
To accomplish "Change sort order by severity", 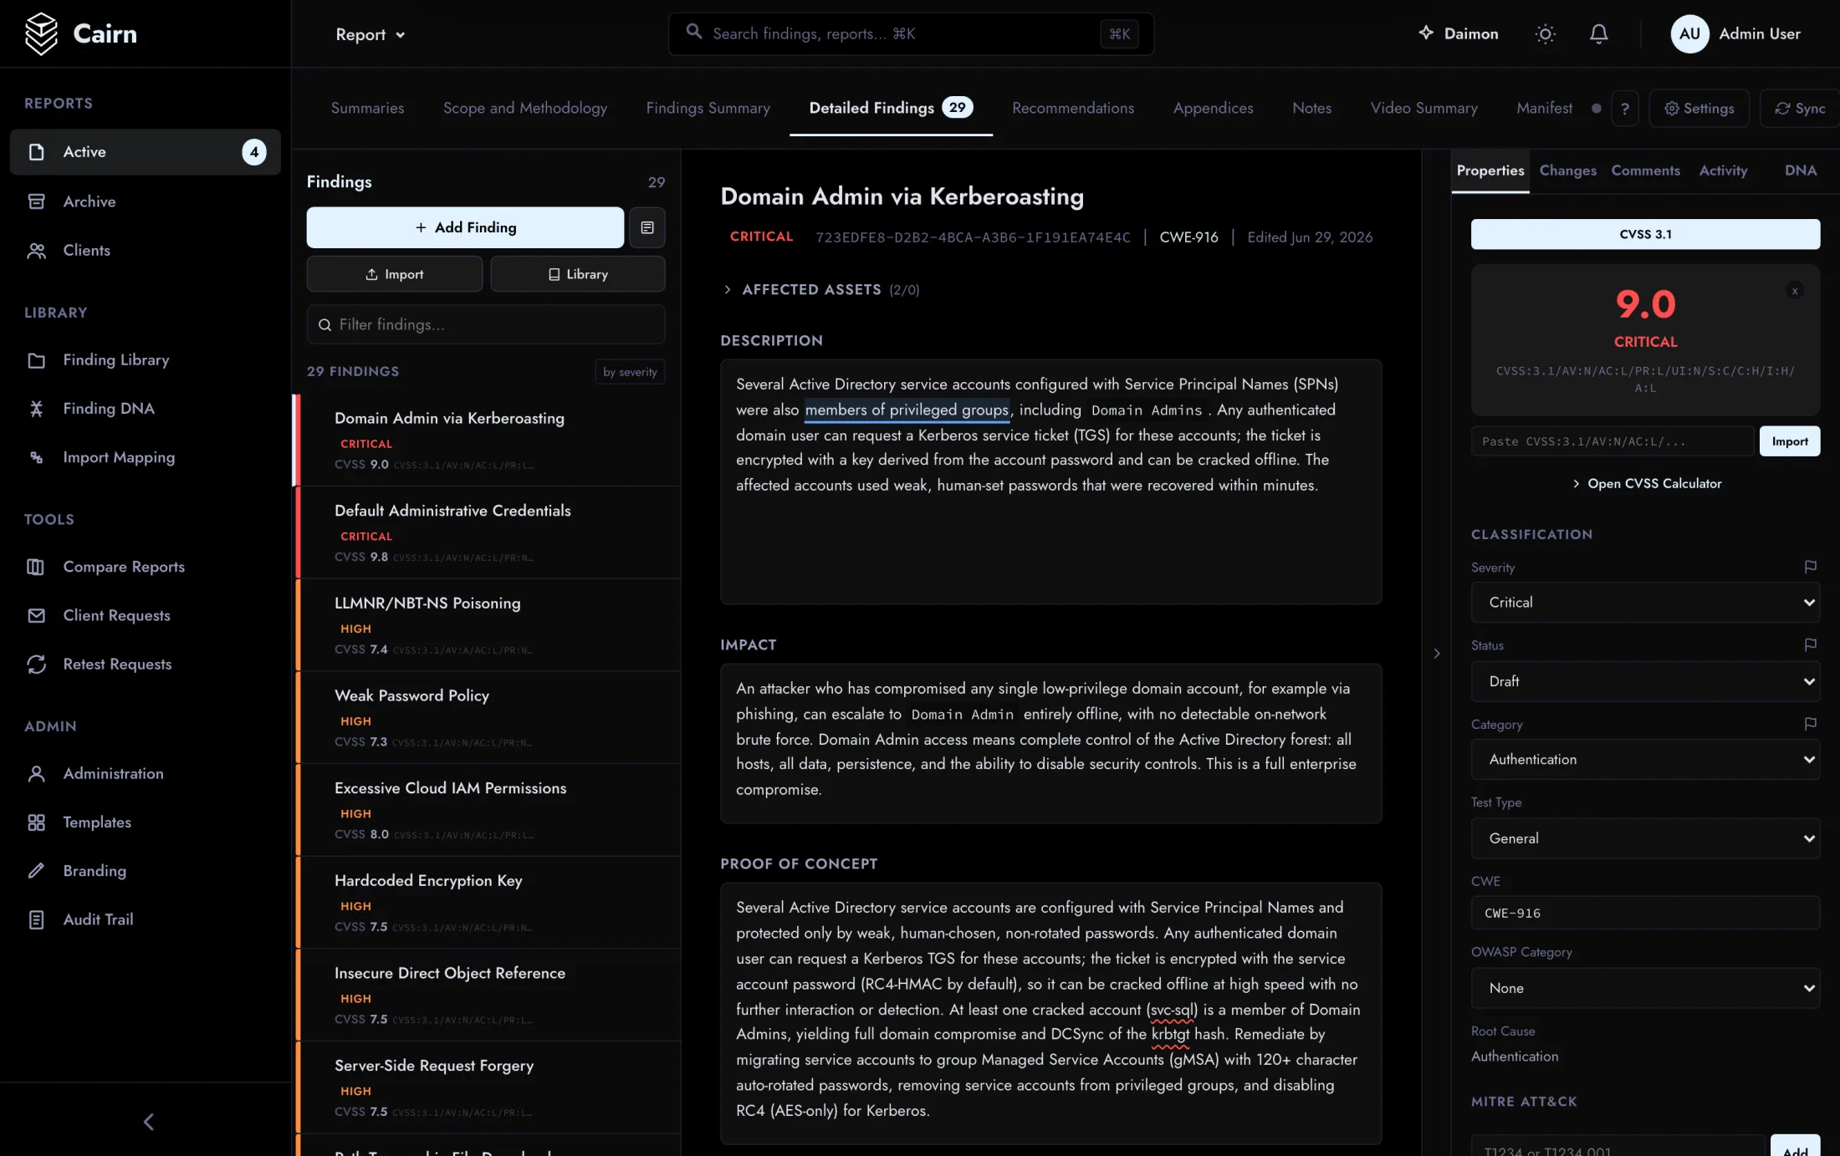I will tap(629, 372).
